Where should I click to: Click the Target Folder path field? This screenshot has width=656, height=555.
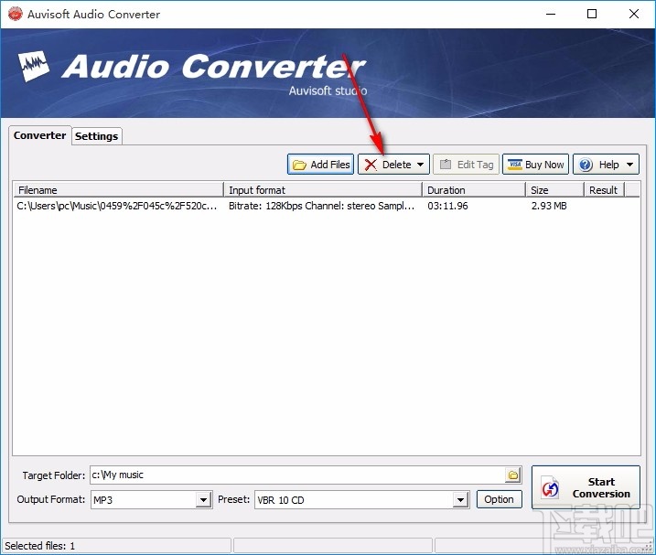click(x=297, y=475)
